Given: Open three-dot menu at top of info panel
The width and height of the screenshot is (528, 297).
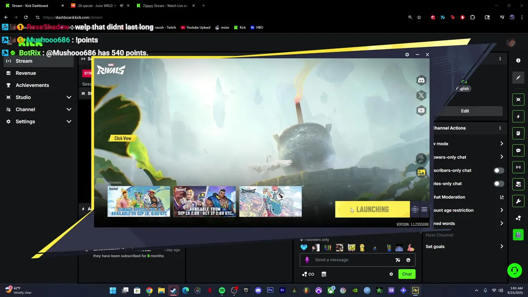Looking at the screenshot, I should pyautogui.click(x=500, y=59).
